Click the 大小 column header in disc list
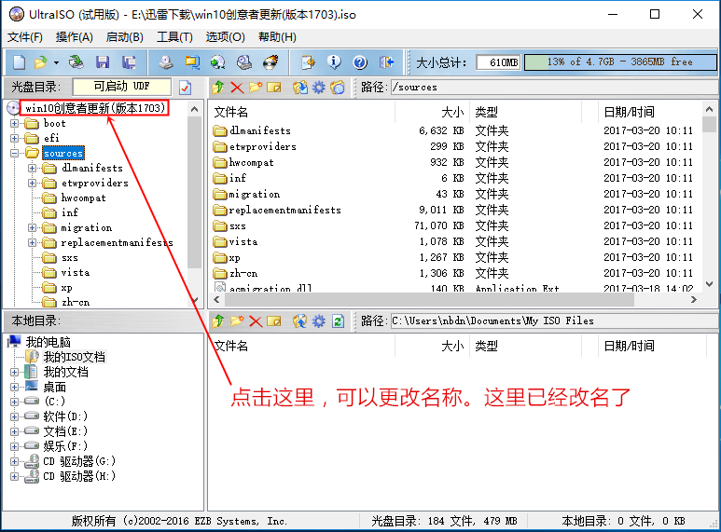The height and width of the screenshot is (532, 721). point(453,112)
